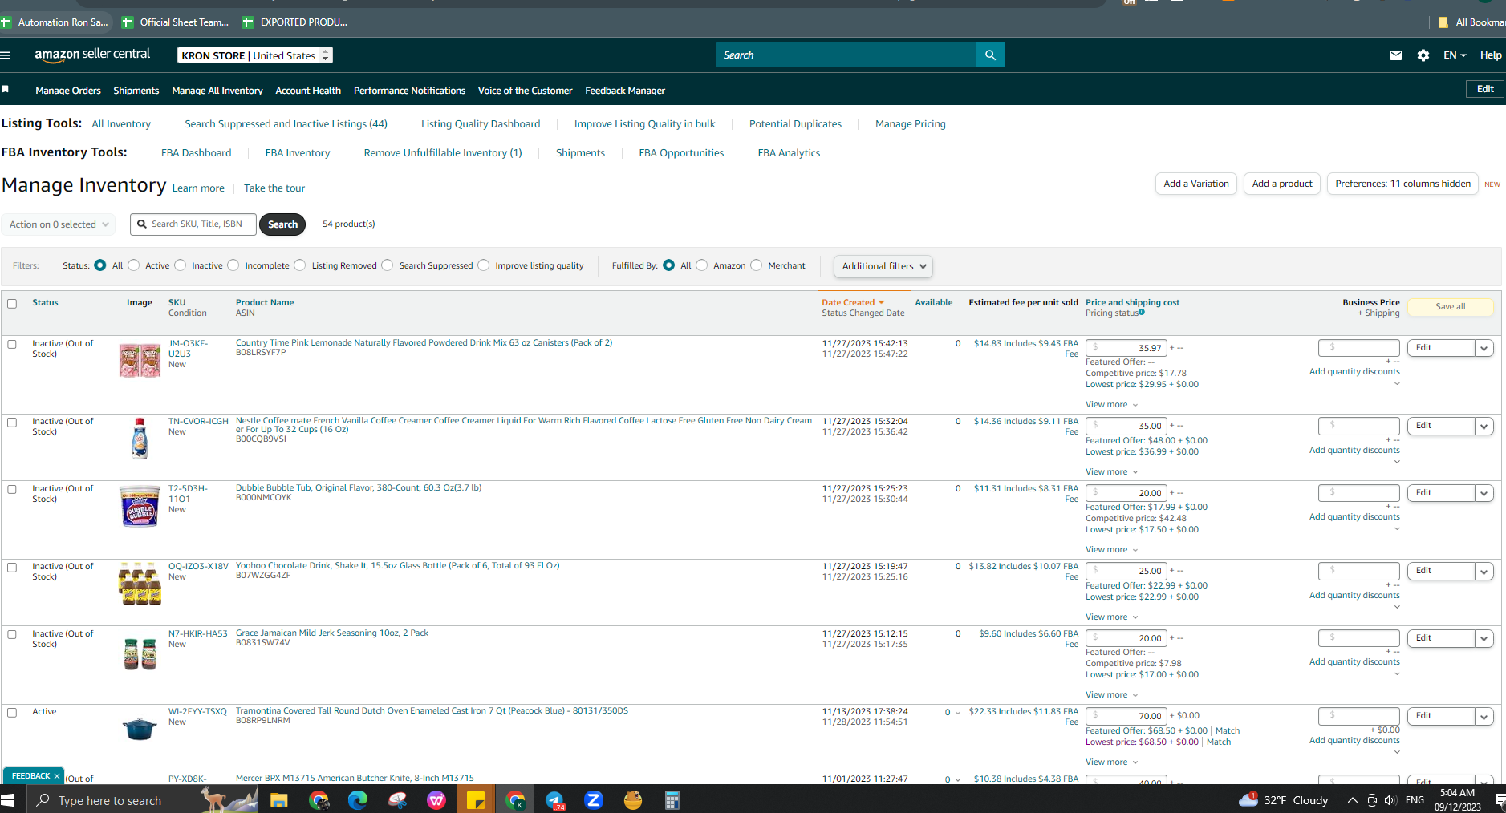Open Manage Orders menu item
The height and width of the screenshot is (813, 1506).
click(68, 91)
